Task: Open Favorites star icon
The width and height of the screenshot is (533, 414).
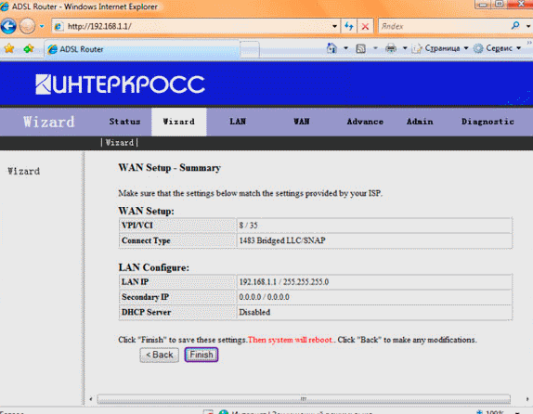Action: 9,48
